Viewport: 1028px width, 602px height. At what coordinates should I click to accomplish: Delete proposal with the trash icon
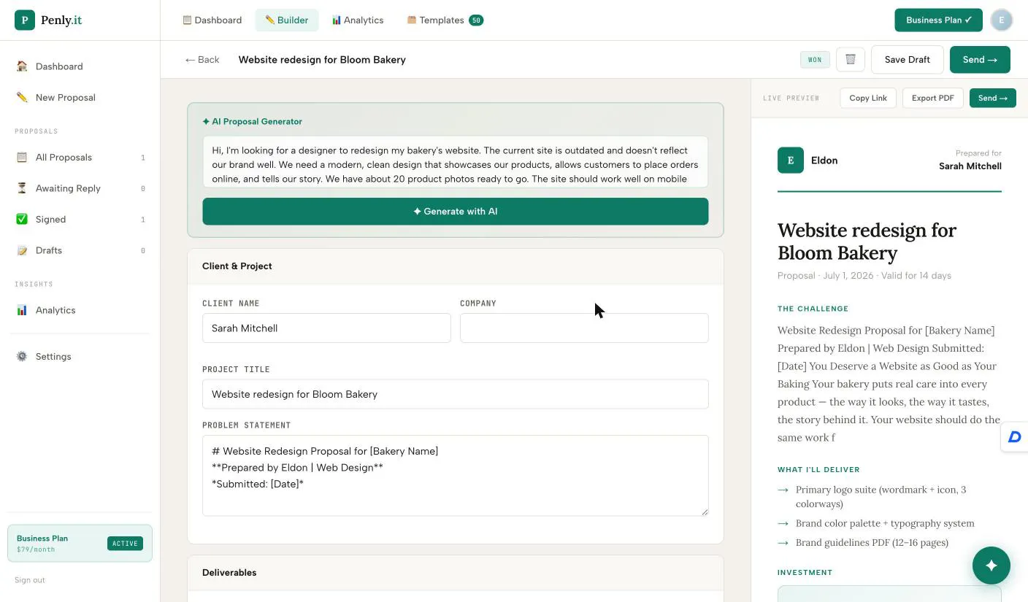click(x=851, y=60)
